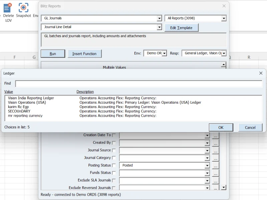Image resolution: width=267 pixels, height=200 pixels.
Task: Expand the Creation Date To dropdown
Action: pyautogui.click(x=207, y=136)
